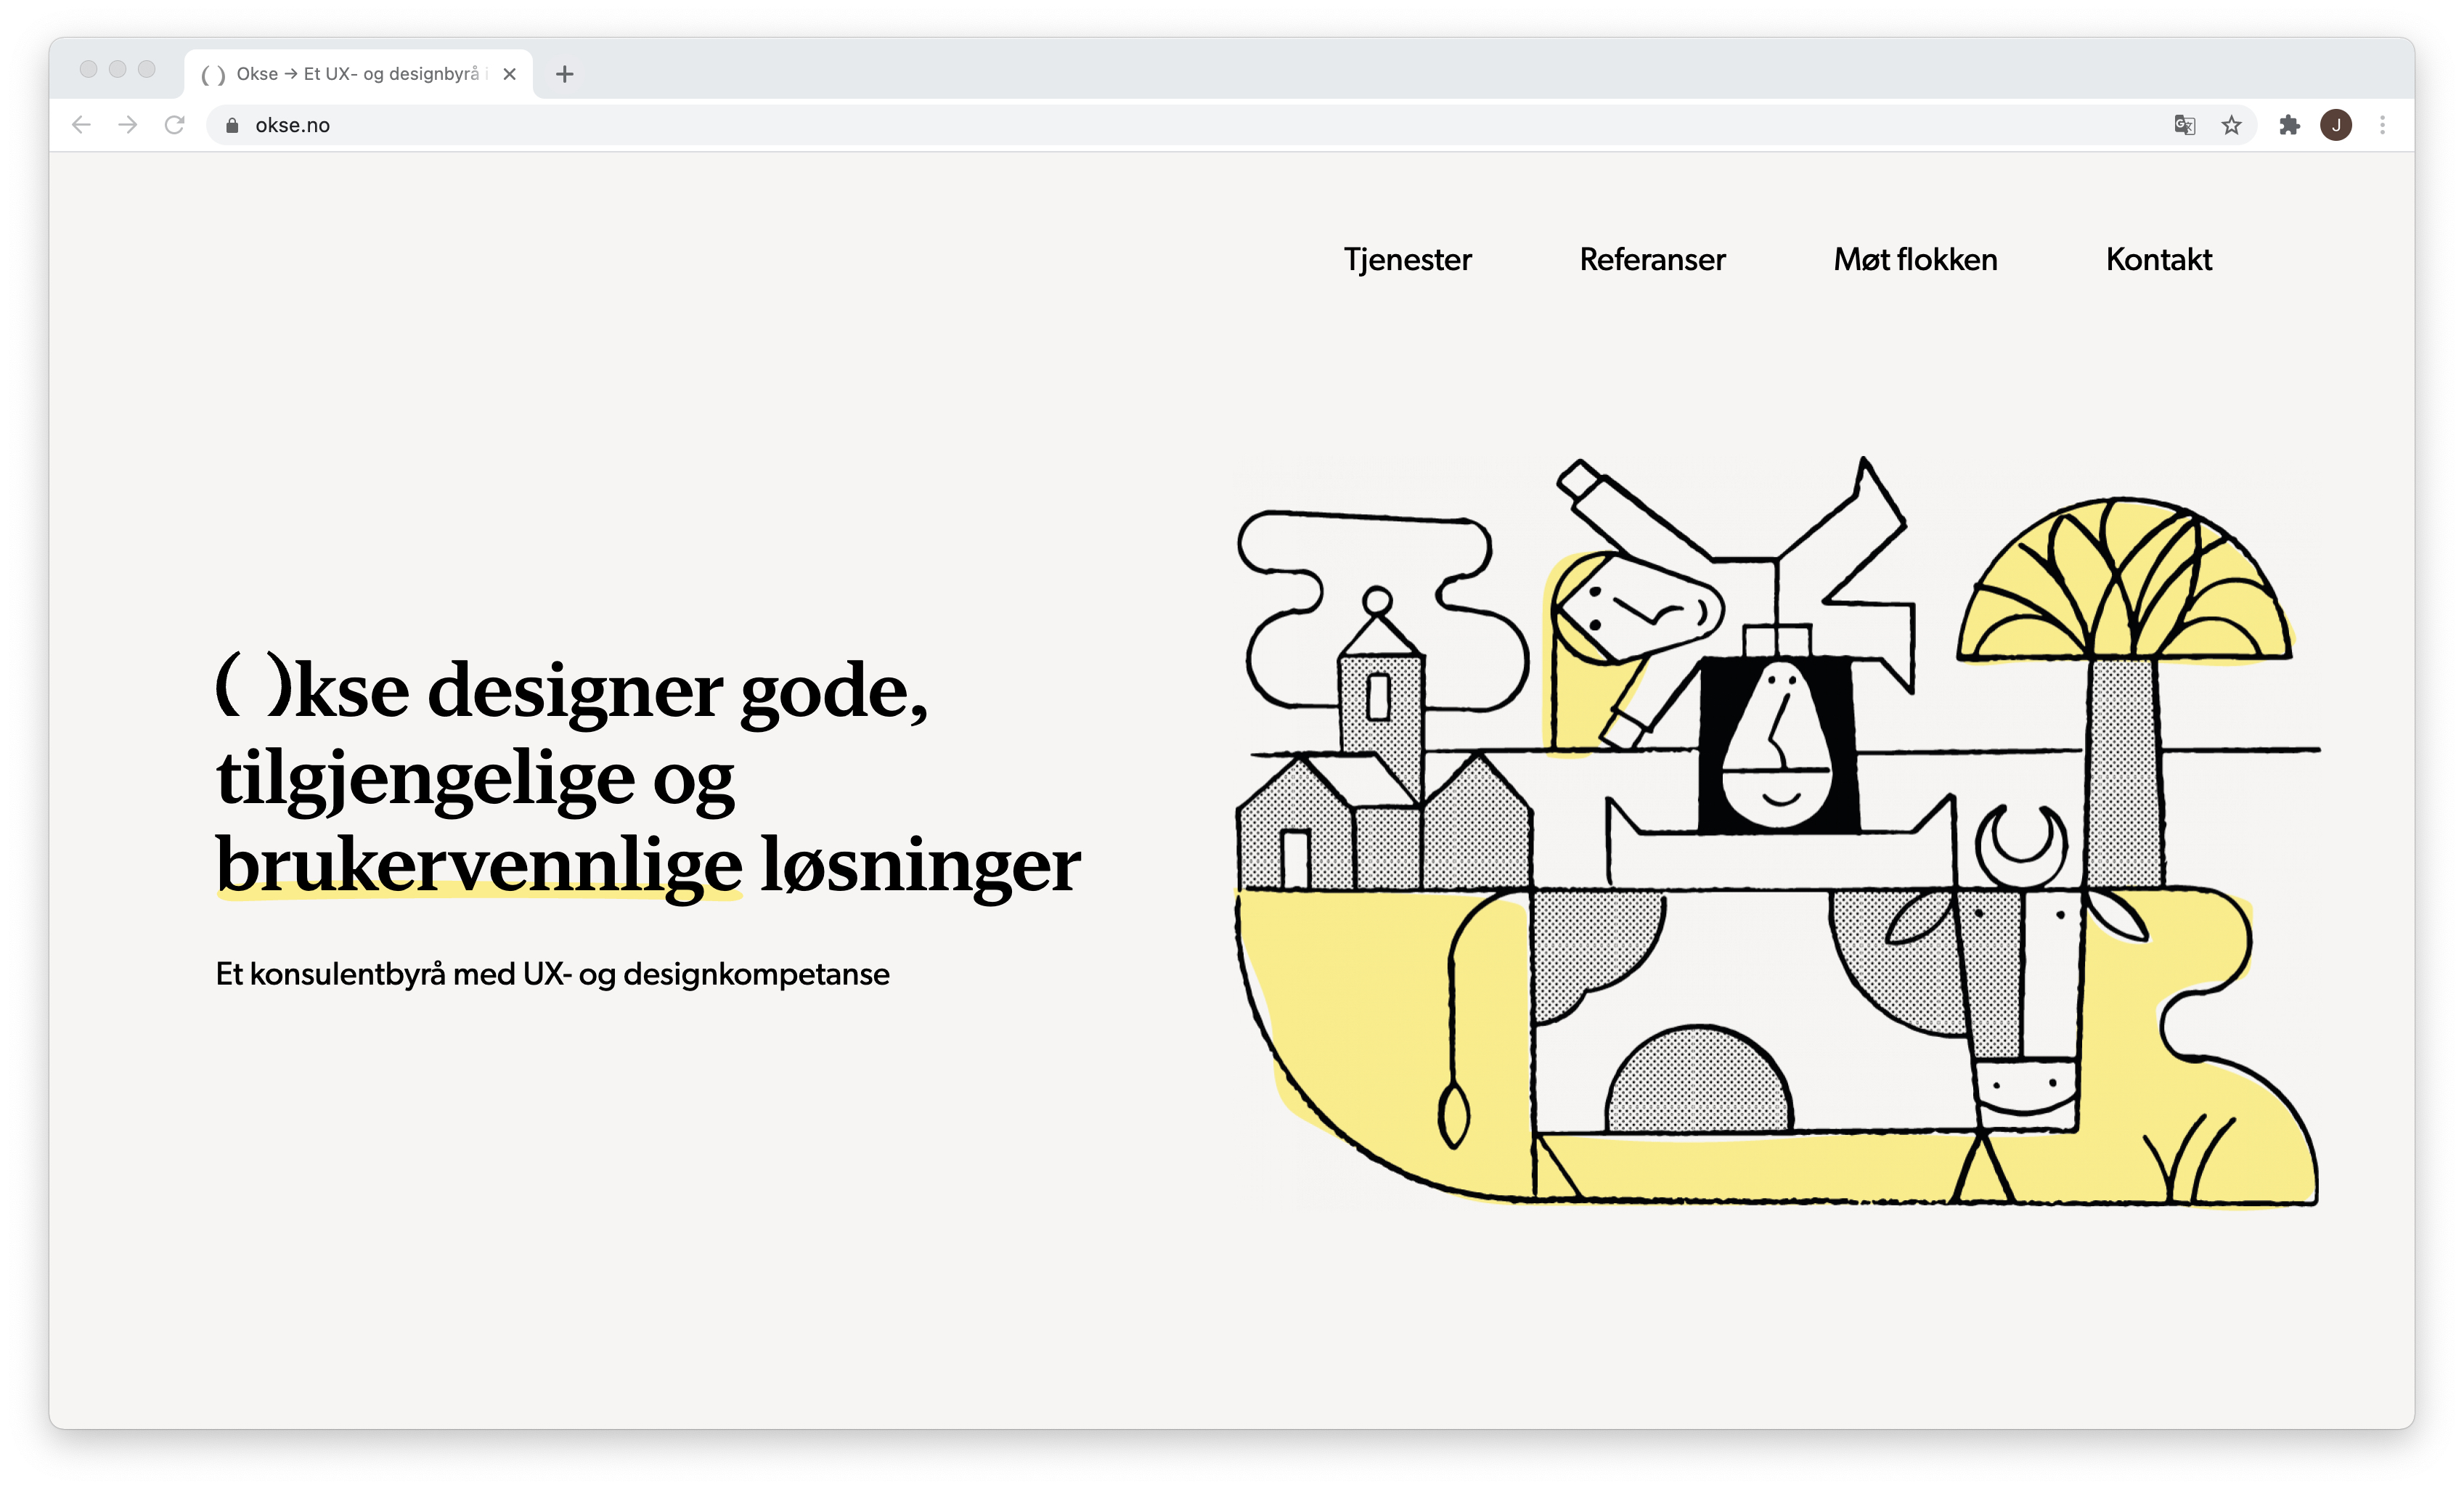Open the Tjenester menu item

[x=1407, y=260]
